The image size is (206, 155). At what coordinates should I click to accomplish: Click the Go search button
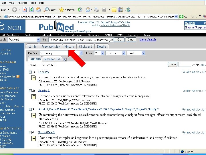point(119,40)
